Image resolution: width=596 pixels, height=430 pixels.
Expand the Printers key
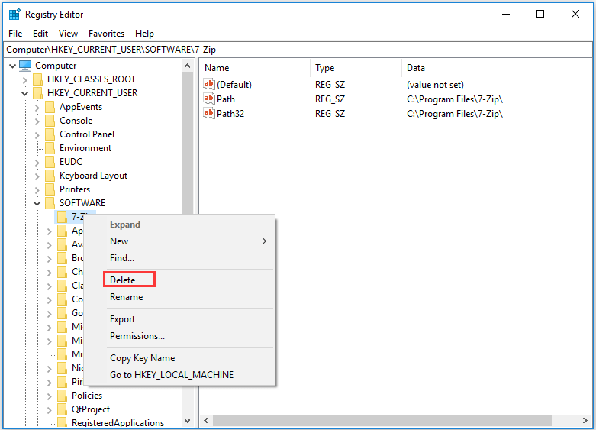pyautogui.click(x=37, y=189)
